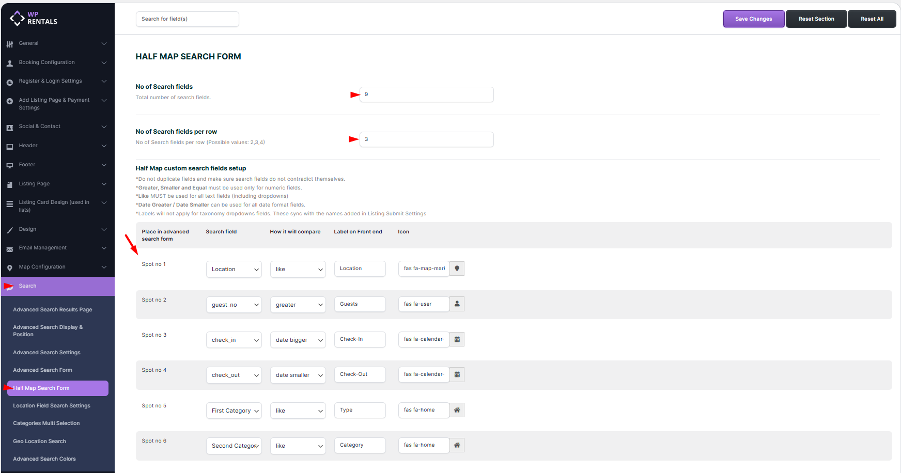The height and width of the screenshot is (473, 901).
Task: Click the Save Changes button
Action: (x=753, y=19)
